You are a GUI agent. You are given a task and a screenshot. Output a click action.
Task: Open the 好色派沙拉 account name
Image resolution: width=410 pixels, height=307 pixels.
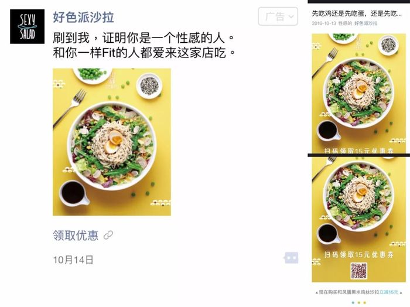click(x=83, y=17)
